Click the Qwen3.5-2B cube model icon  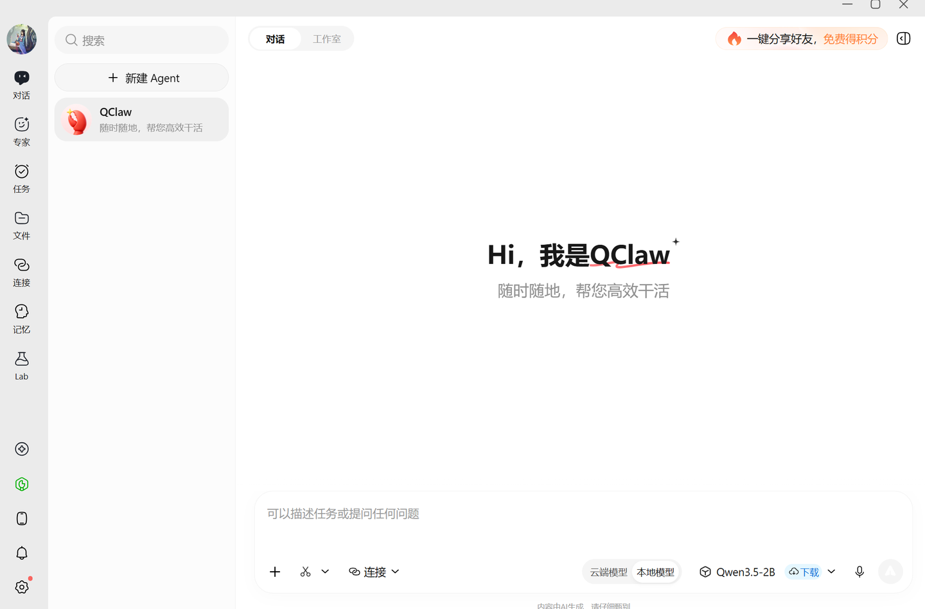click(x=705, y=572)
